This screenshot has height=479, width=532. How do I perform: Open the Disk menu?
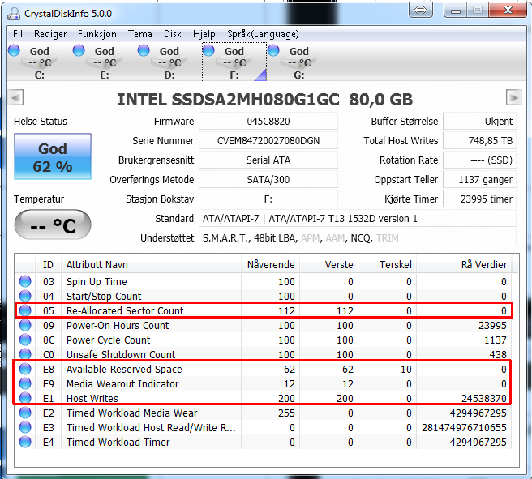click(x=173, y=34)
